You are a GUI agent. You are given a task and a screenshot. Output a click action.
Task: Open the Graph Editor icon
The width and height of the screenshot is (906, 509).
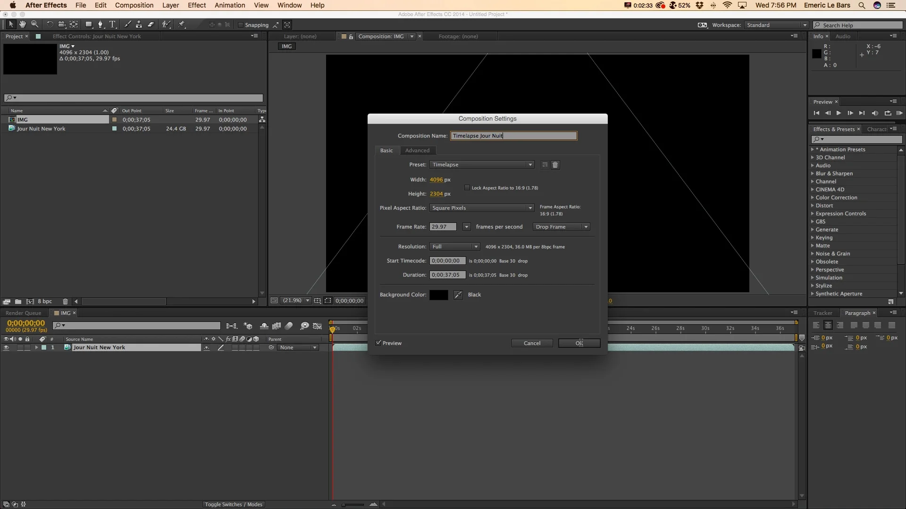318,326
